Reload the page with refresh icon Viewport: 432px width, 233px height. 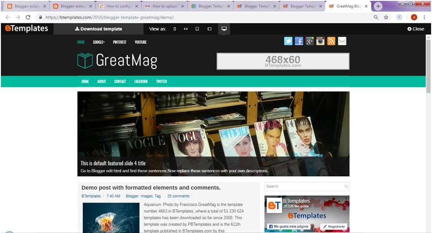28,17
